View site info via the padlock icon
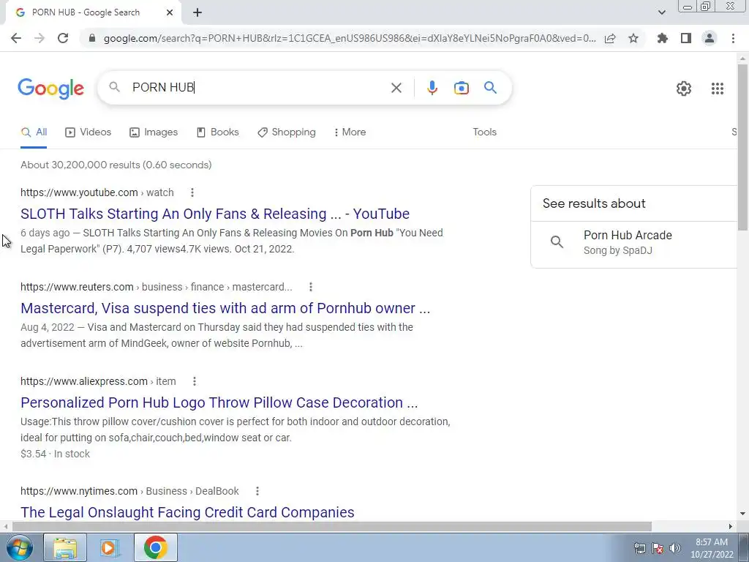 coord(92,38)
